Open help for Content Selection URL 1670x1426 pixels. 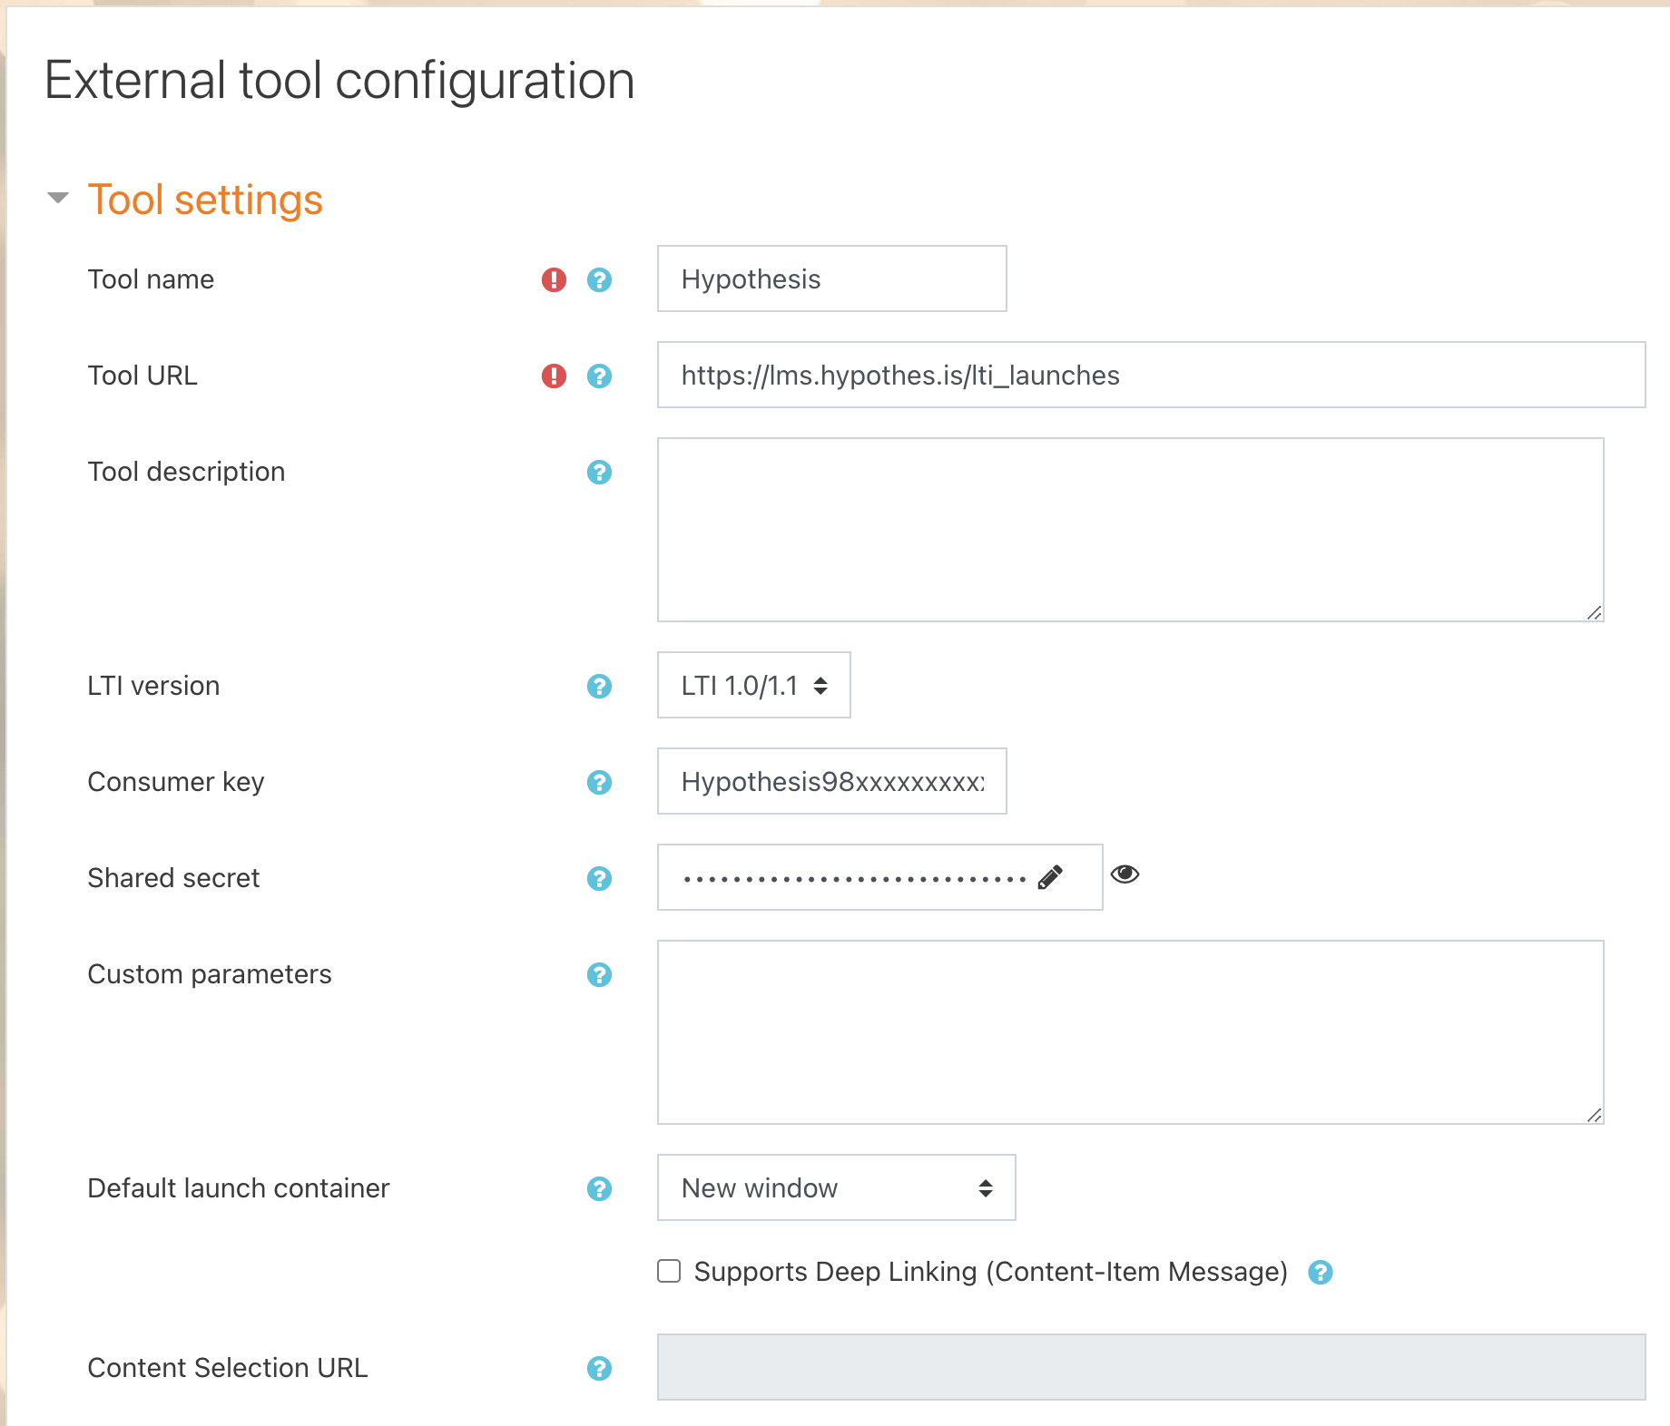[x=599, y=1368]
